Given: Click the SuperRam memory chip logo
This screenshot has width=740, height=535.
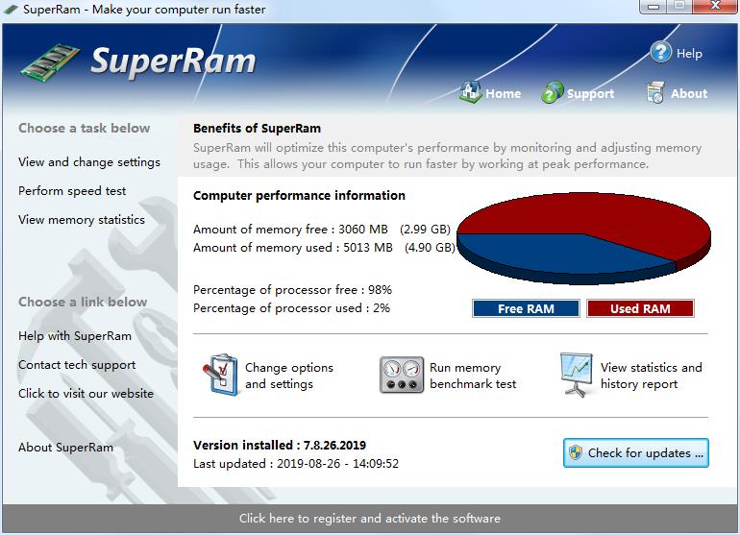Looking at the screenshot, I should click(51, 64).
